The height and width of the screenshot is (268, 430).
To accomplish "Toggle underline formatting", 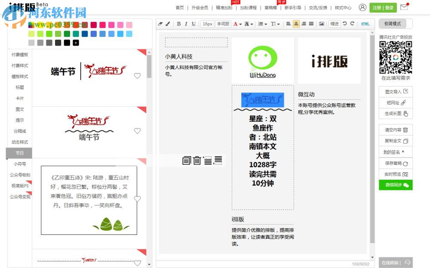I will click(193, 24).
